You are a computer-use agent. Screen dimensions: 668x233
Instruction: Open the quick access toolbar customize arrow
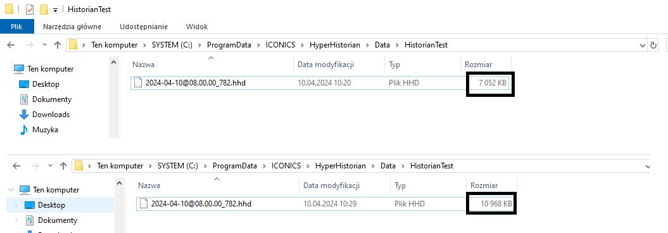tap(55, 10)
